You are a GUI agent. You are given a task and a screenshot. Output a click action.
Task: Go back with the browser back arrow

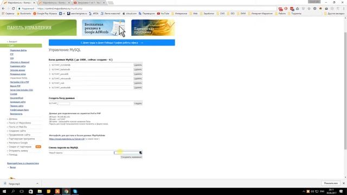pos(3,9)
